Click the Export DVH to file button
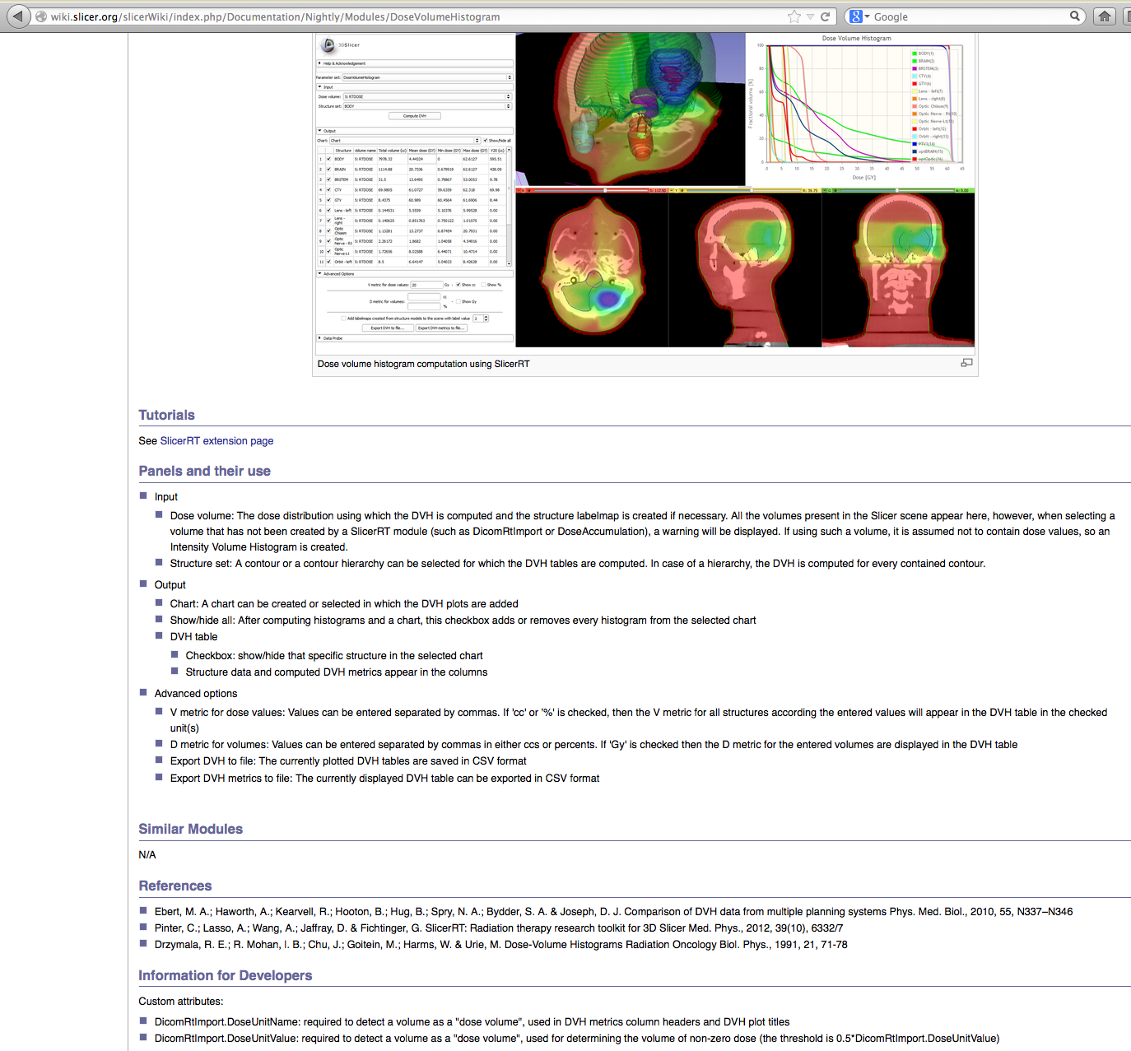1131x1051 pixels. click(x=387, y=328)
